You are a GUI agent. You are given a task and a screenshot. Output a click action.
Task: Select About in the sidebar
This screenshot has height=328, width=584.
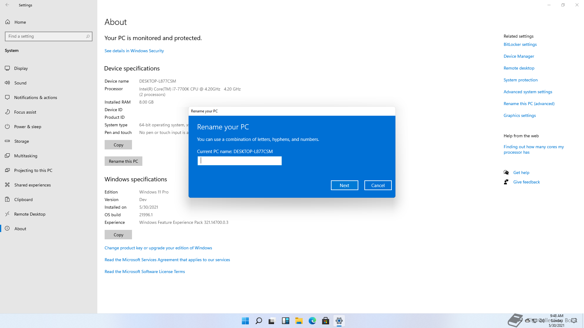49,229
